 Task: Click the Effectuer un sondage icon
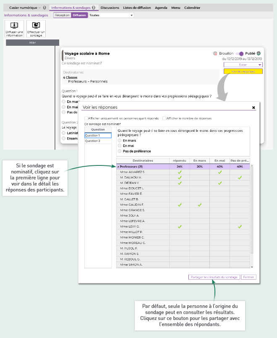[x=36, y=29]
